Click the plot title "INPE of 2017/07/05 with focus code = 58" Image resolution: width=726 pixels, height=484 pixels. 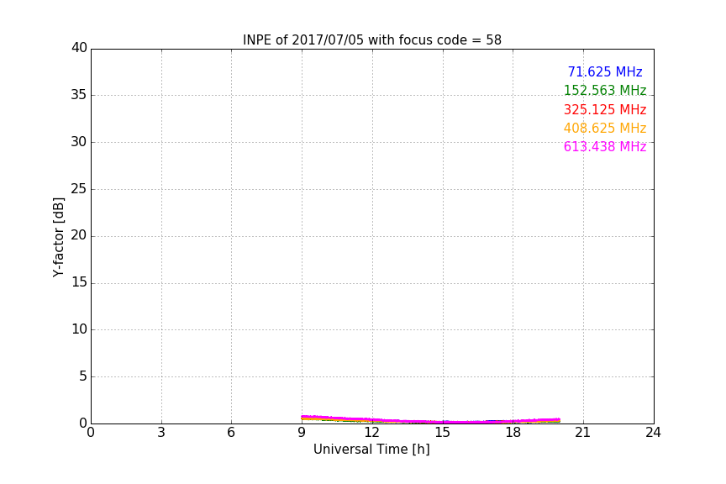point(371,40)
